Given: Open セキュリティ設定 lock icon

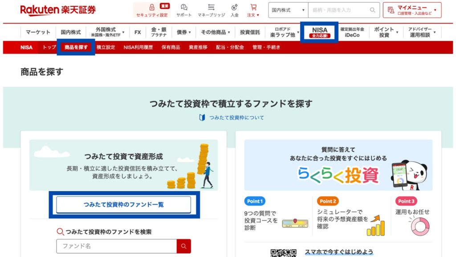Looking at the screenshot, I should pos(152,7).
